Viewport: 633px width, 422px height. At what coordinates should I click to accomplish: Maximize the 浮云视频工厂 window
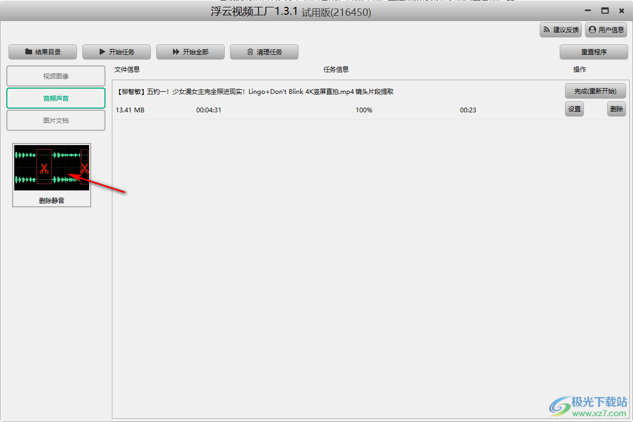click(x=606, y=11)
